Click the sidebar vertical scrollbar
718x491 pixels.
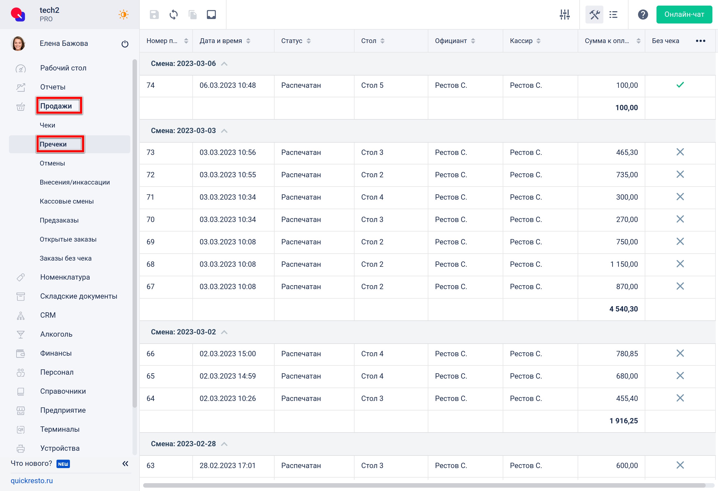(134, 233)
